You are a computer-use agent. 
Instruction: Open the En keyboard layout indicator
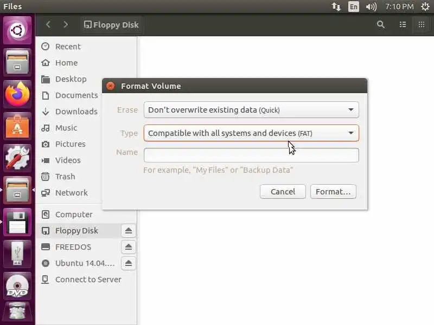[354, 6]
